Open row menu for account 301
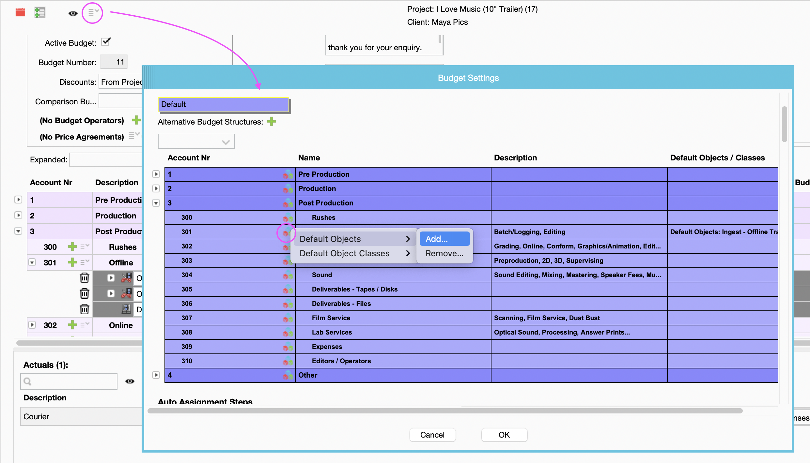The height and width of the screenshot is (463, 810). [x=85, y=262]
